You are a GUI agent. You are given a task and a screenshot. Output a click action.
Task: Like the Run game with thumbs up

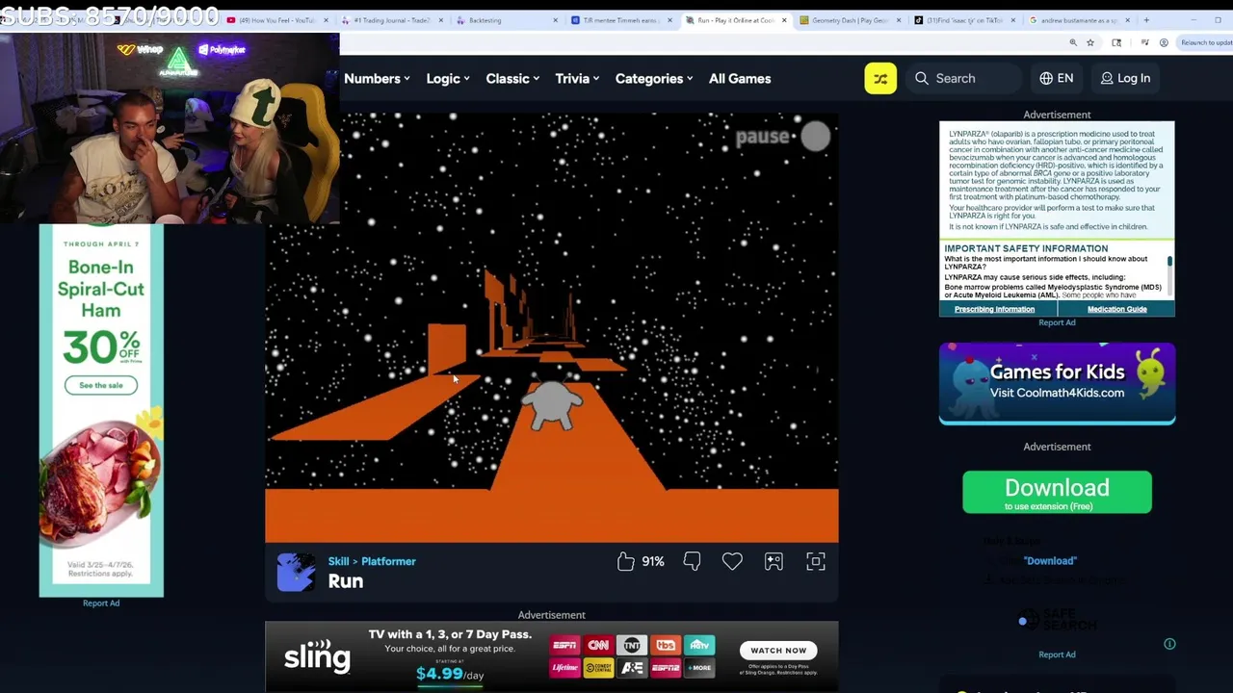click(626, 561)
